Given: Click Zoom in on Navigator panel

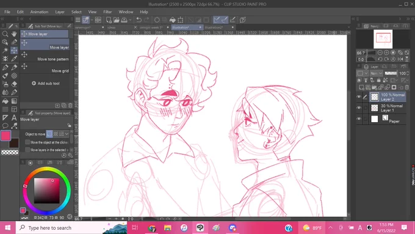Looking at the screenshot, I should (x=386, y=53).
